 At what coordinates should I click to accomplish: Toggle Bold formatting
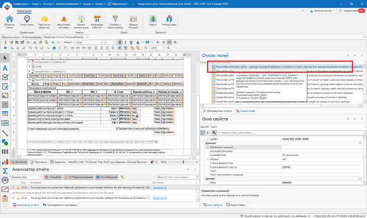coord(120,42)
